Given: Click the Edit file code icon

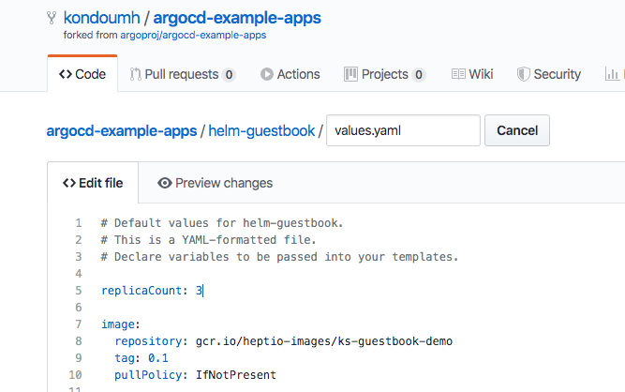Looking at the screenshot, I should coord(69,183).
